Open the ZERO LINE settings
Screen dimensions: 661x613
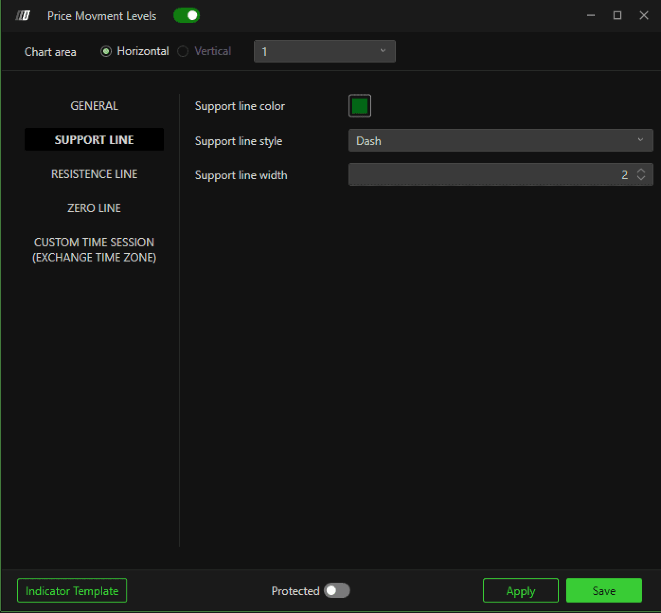[x=94, y=208]
